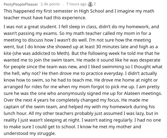The height and width of the screenshot is (138, 167).
Task: Open the '7 hours ago' comment permalink
Action: [x=76, y=4]
